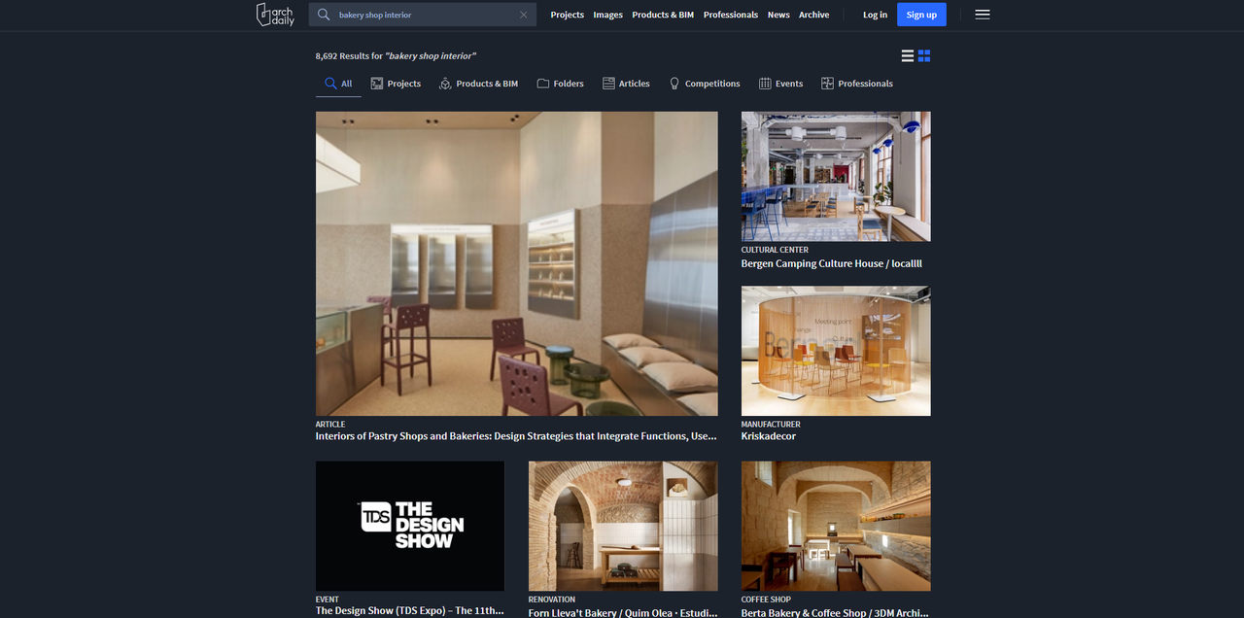The image size is (1244, 618).
Task: Switch results to grid view
Action: click(x=924, y=55)
